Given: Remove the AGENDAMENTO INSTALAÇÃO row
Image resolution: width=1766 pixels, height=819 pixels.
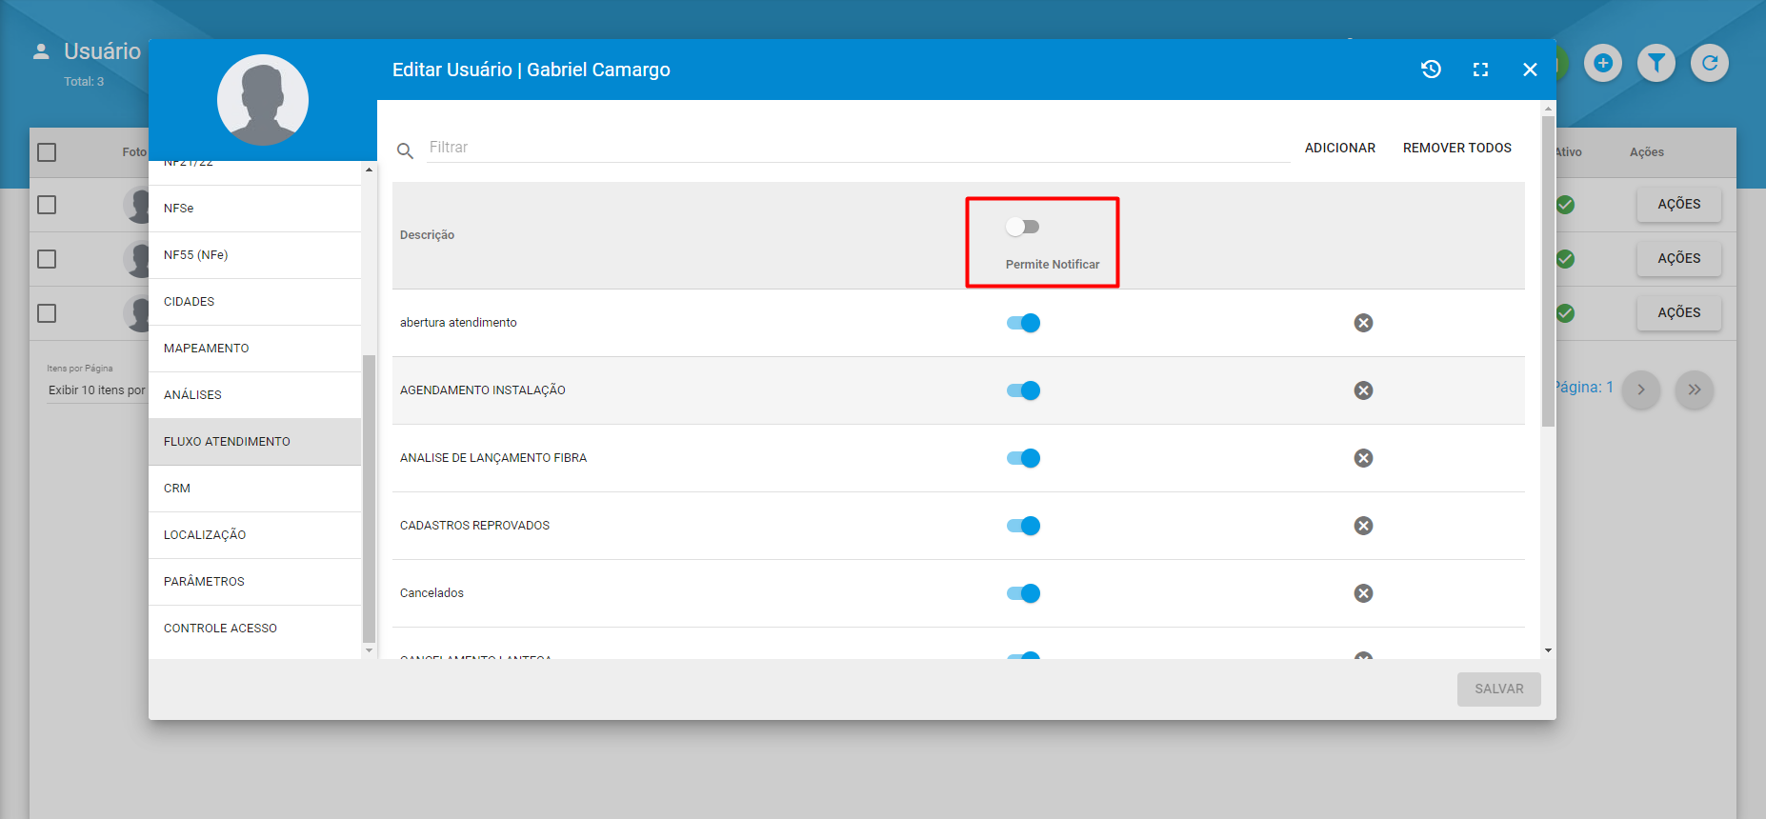Looking at the screenshot, I should (1363, 390).
